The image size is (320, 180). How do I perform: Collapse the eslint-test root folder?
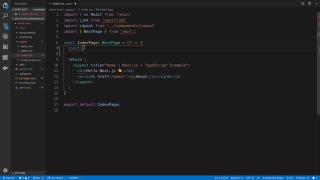click(28, 23)
